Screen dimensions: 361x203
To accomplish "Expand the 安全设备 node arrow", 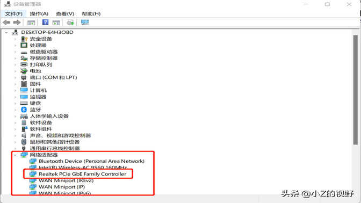I will click(15, 39).
